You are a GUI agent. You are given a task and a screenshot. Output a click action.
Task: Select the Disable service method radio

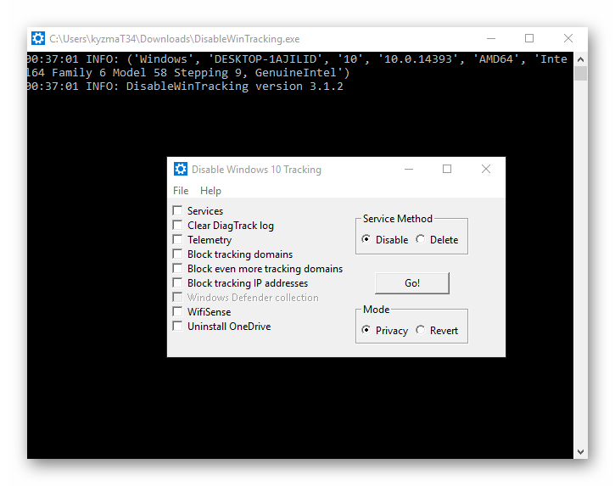pos(366,239)
